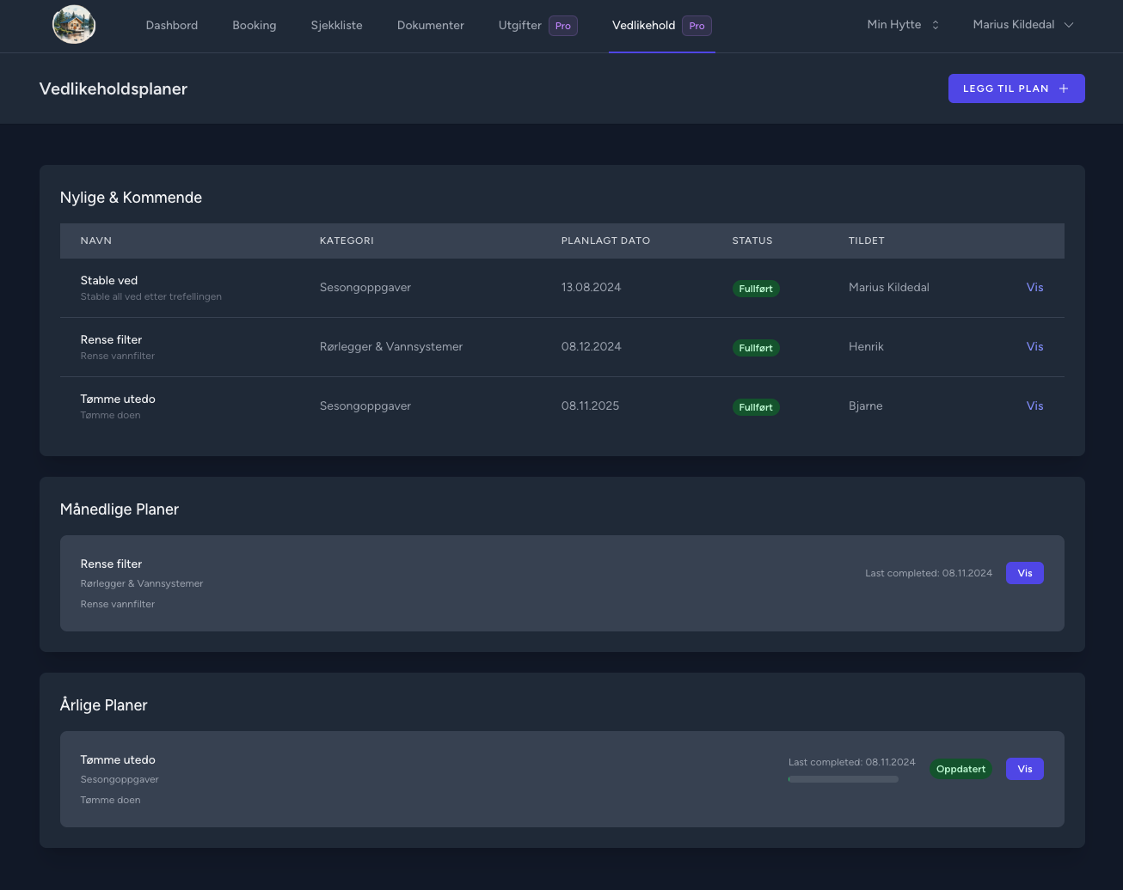Open the Dashbord page
This screenshot has height=890, width=1123.
[172, 26]
